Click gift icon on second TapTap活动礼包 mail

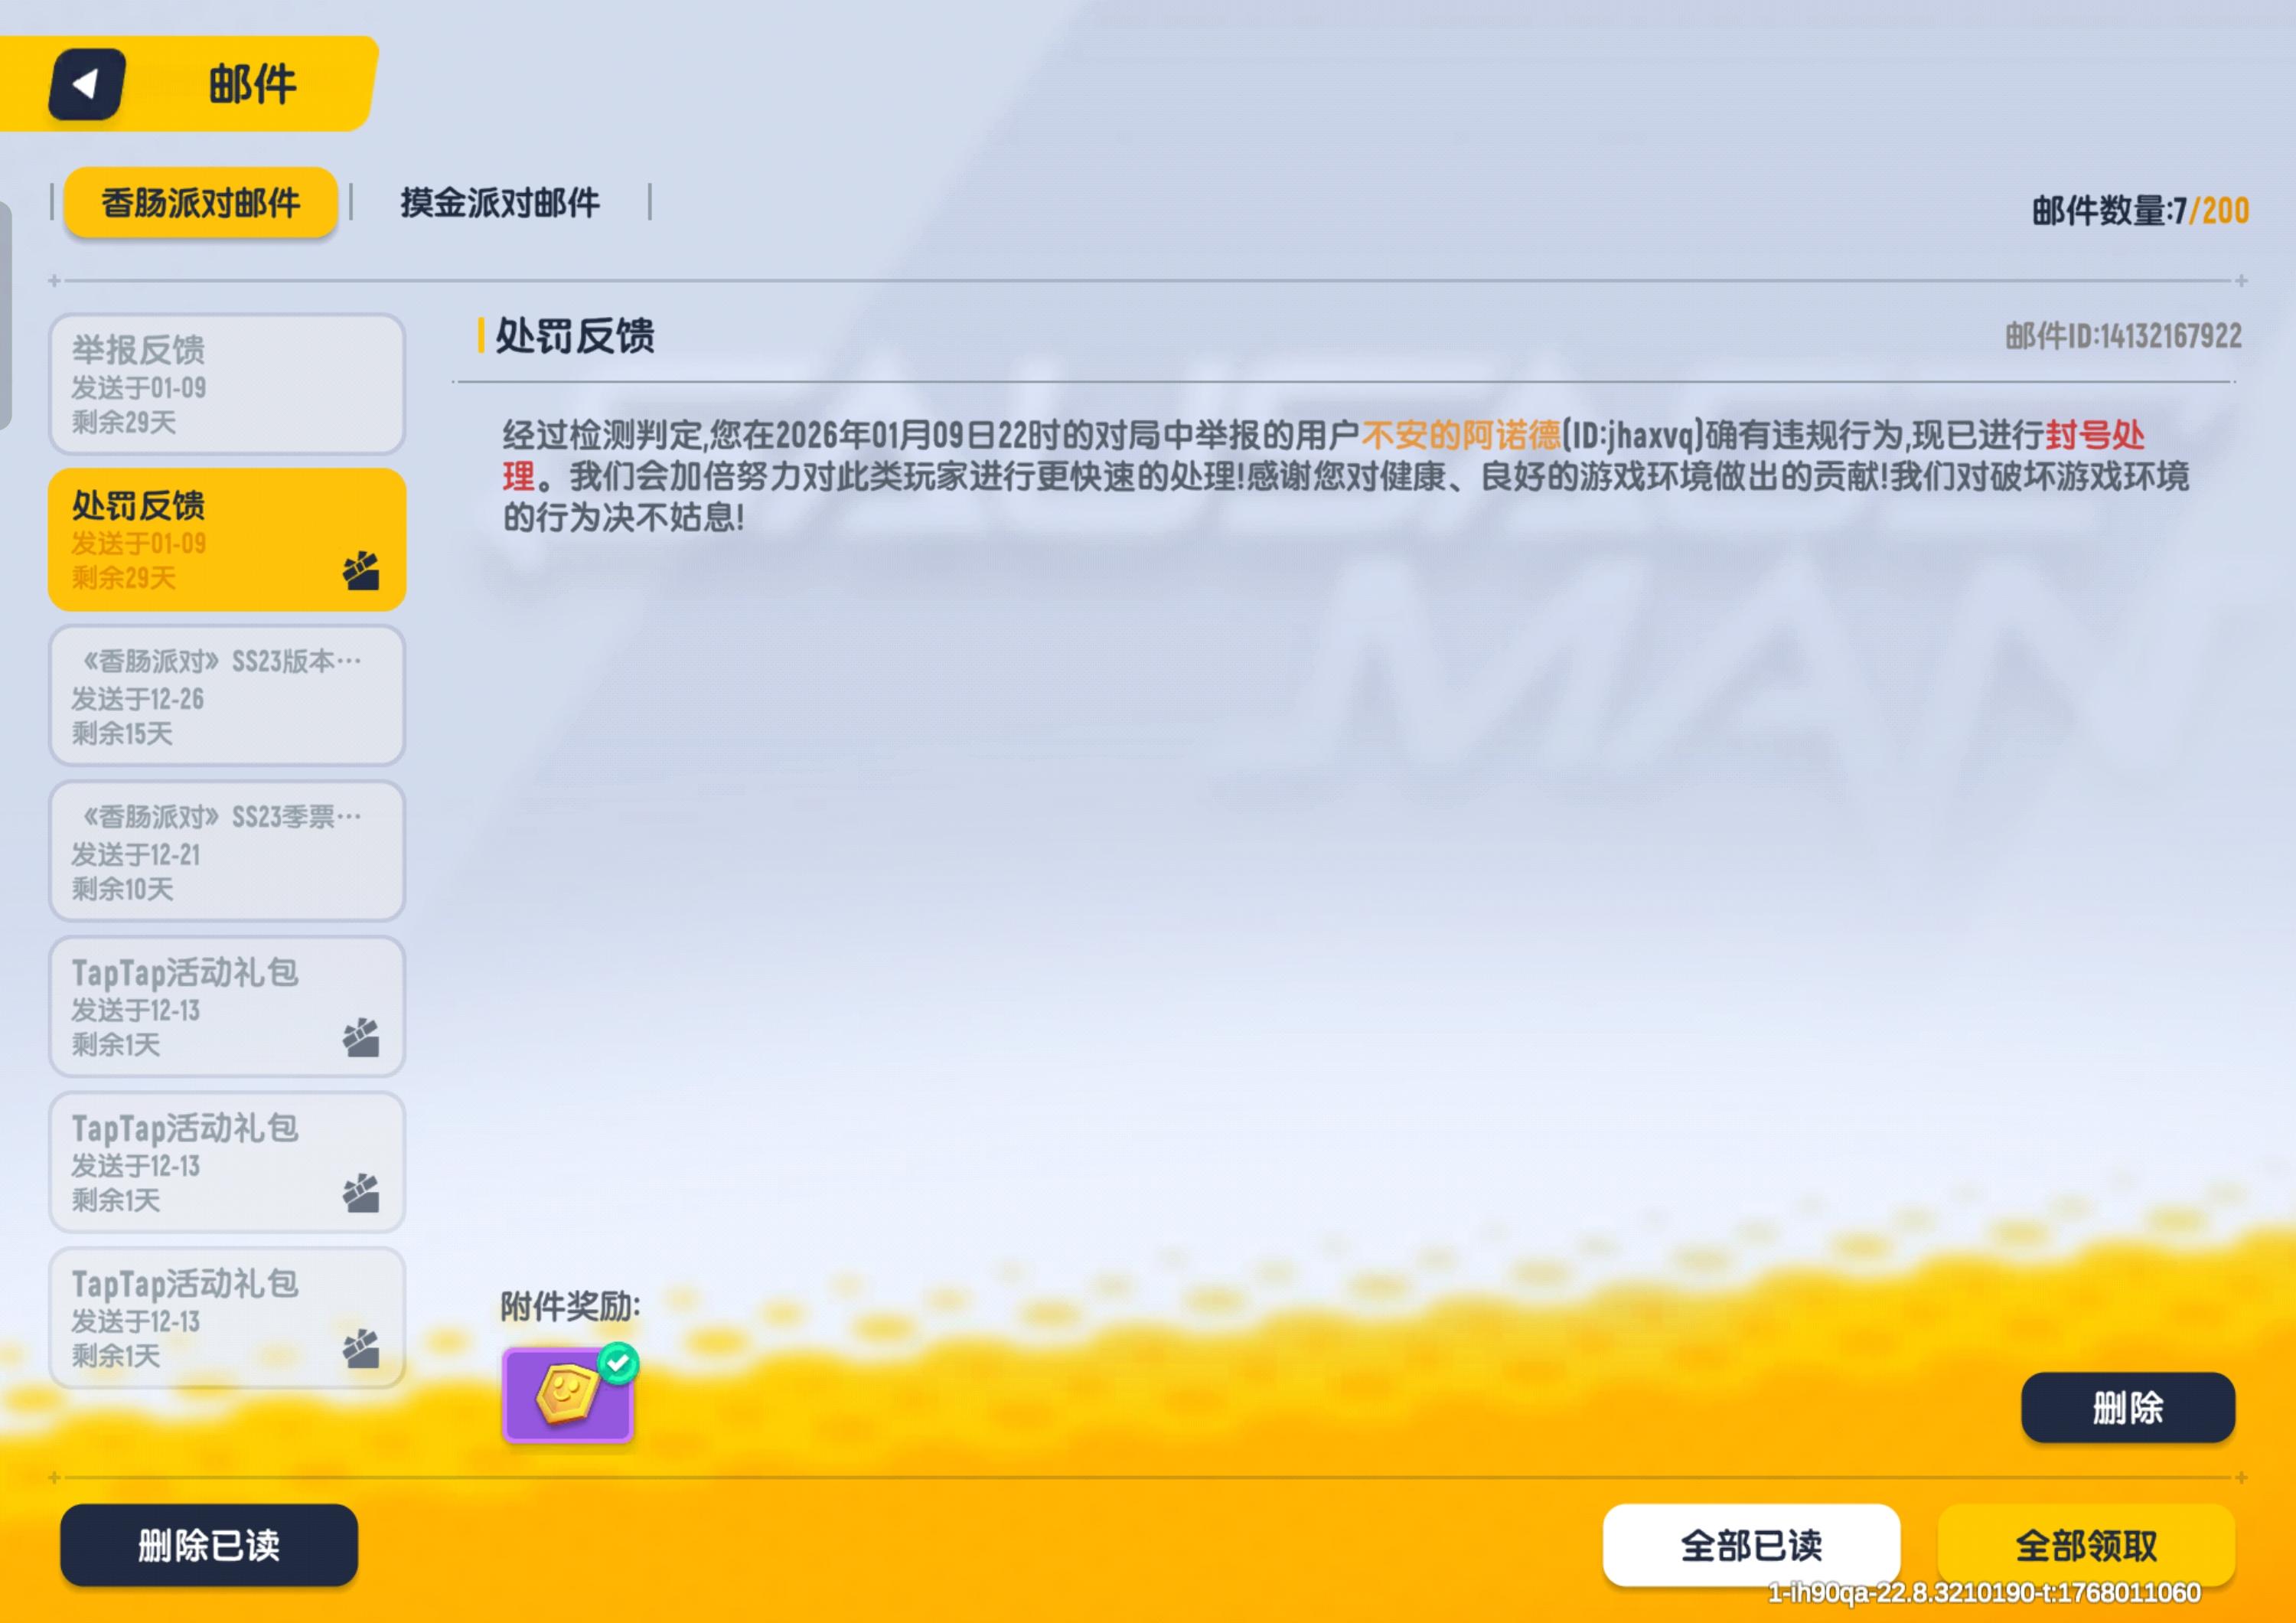pyautogui.click(x=361, y=1193)
